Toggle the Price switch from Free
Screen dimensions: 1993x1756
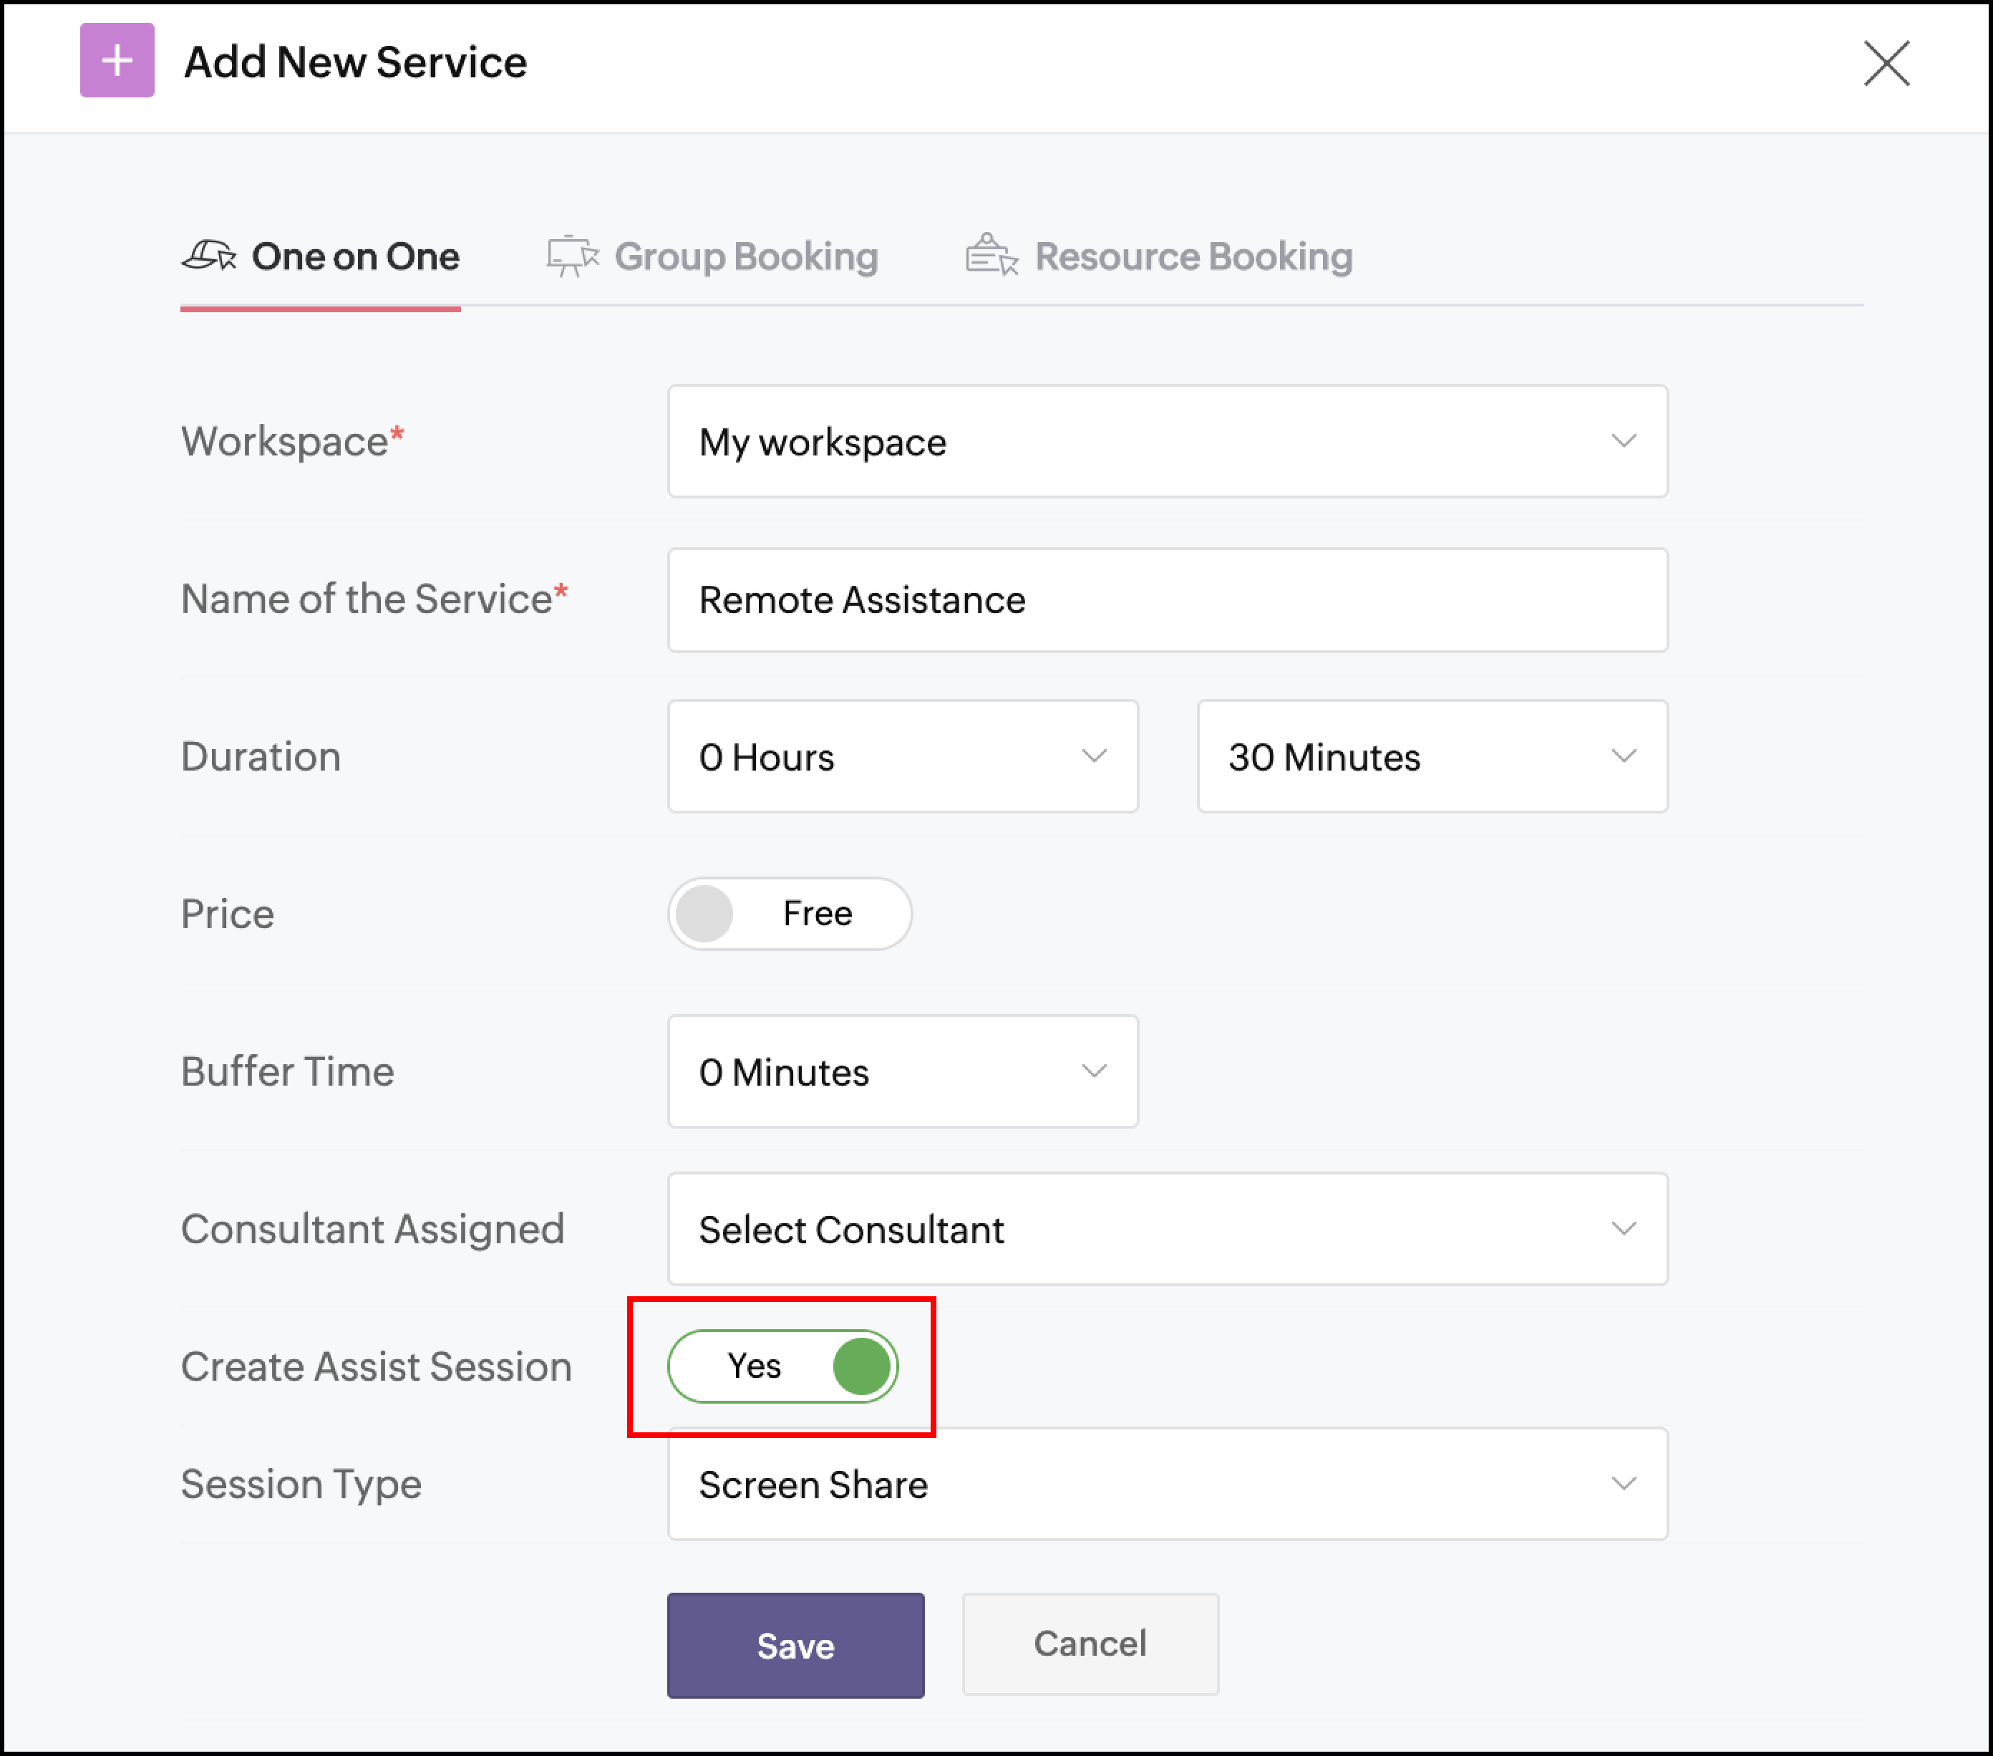(789, 913)
